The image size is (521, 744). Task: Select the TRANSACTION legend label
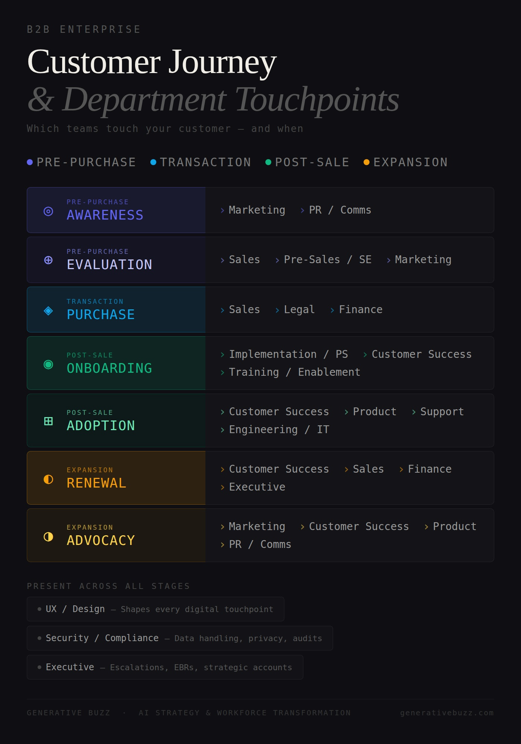point(205,162)
